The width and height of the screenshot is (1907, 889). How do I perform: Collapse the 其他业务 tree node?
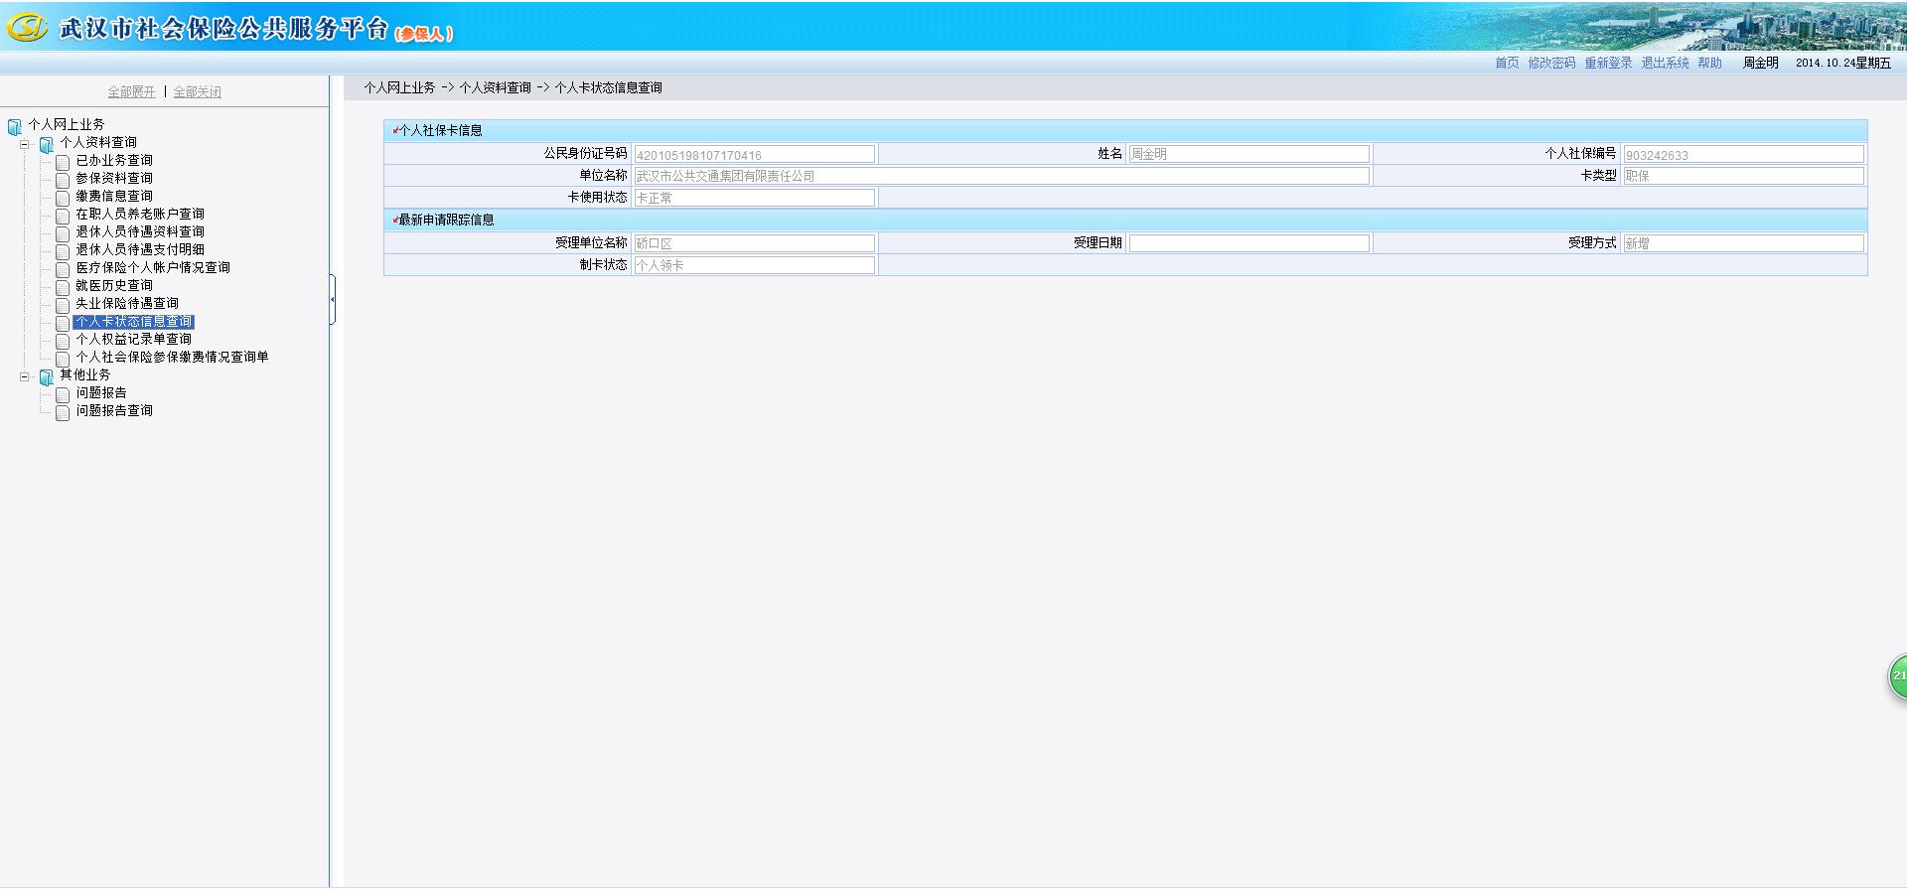point(25,376)
